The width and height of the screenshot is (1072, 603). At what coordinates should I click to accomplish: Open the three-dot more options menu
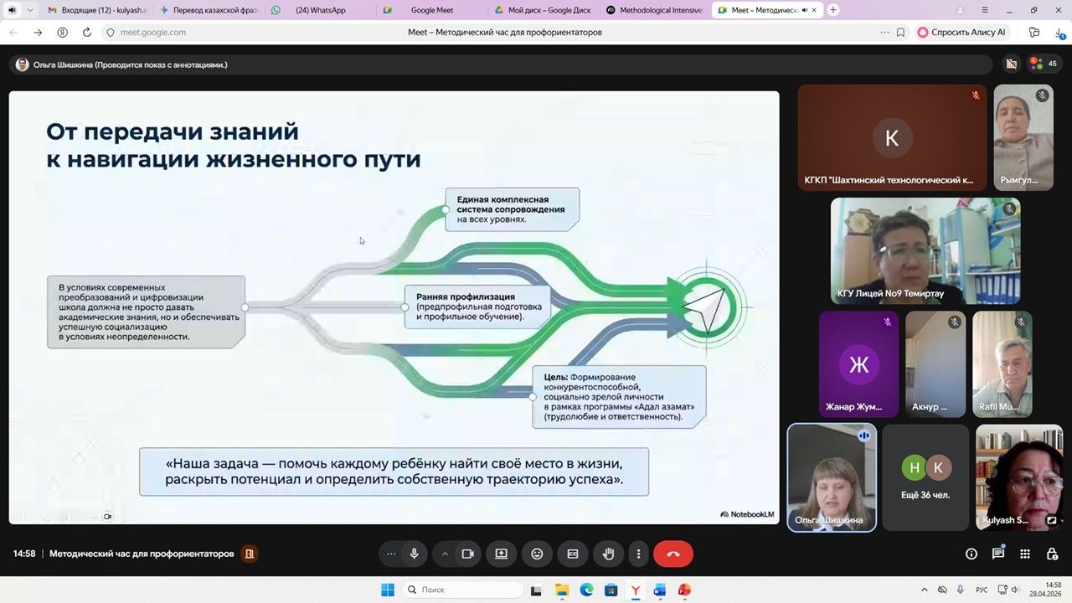(638, 554)
